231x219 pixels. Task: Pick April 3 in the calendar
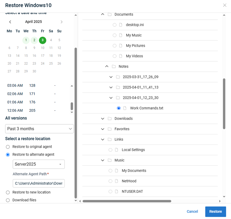(43, 40)
